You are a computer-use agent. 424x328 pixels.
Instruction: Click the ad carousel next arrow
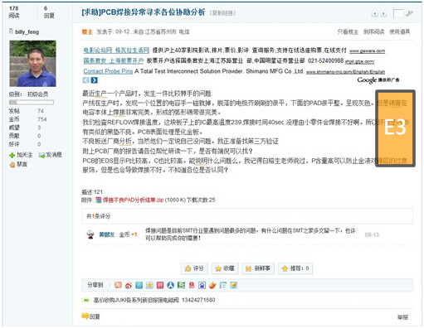point(95,80)
